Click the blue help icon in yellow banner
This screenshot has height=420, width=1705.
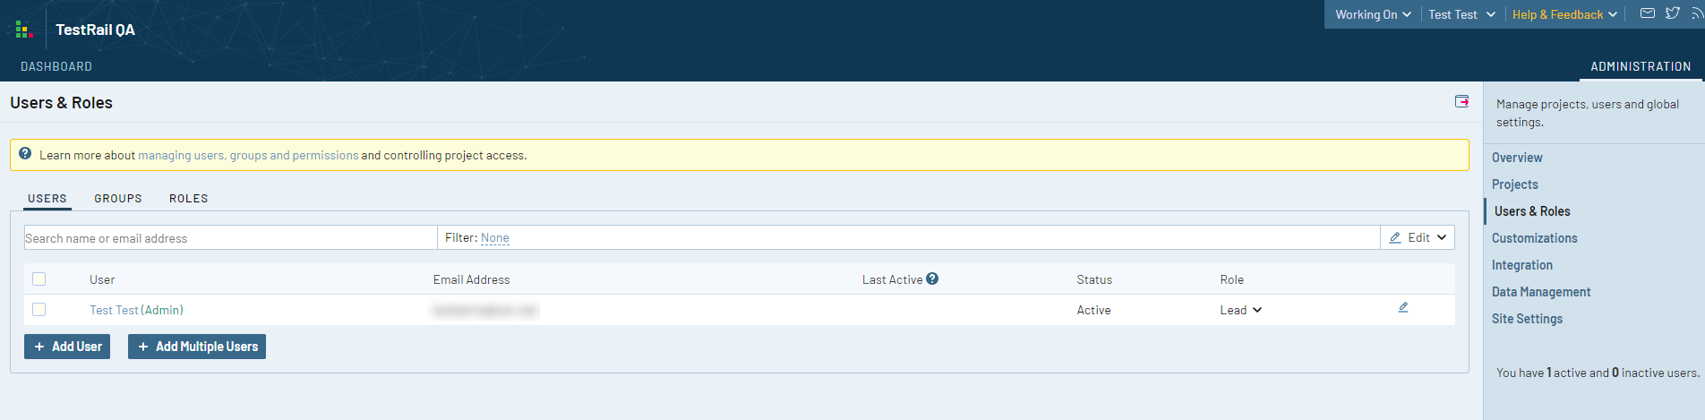(25, 154)
